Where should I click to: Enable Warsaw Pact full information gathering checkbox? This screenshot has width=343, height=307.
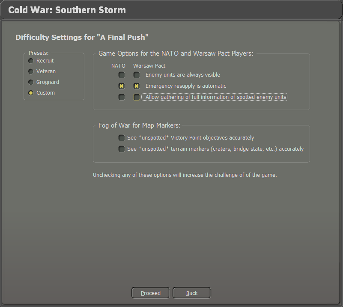click(x=137, y=97)
